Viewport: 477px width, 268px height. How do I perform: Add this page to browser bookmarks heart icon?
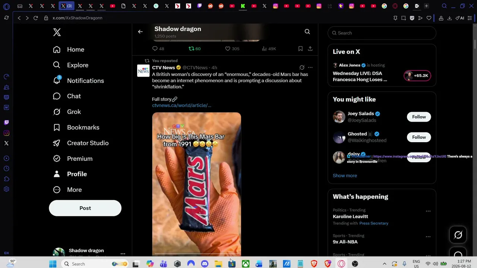429,18
